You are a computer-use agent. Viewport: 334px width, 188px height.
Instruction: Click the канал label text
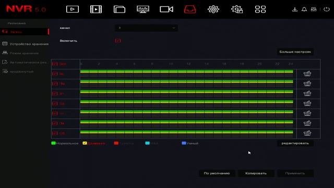coord(65,28)
